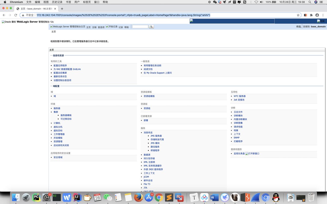Open the 书签 menu in menu bar
The image size is (327, 204).
click(68, 2)
